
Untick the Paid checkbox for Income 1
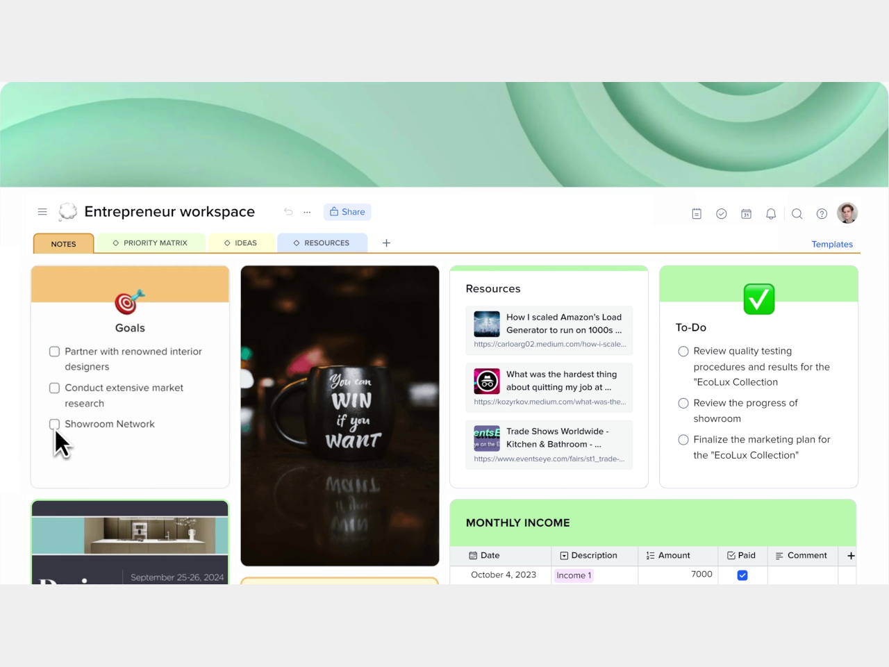click(x=742, y=575)
